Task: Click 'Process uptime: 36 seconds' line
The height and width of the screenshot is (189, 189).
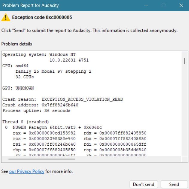Action: click(x=36, y=111)
